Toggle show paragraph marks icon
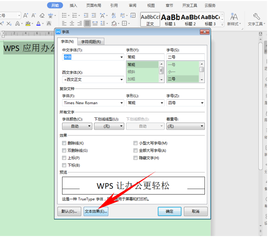 click(123, 16)
